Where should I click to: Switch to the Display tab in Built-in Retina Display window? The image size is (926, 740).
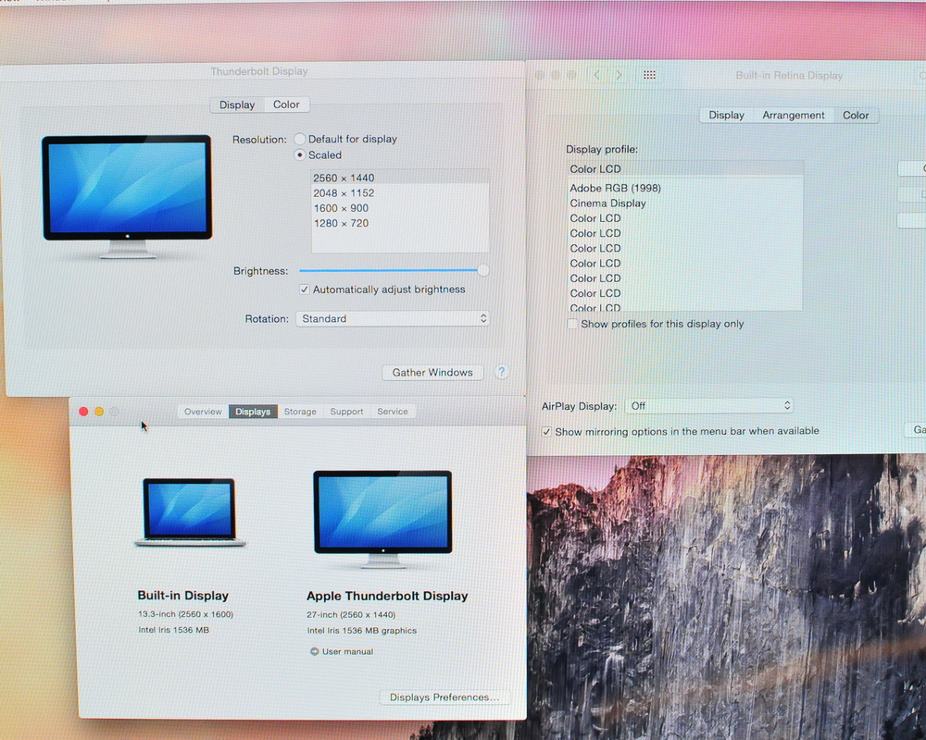(726, 115)
